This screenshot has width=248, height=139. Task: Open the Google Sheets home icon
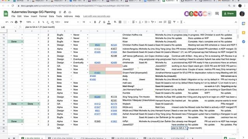click(6, 14)
